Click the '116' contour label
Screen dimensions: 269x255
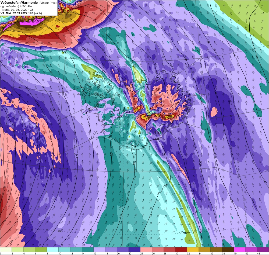[x=4, y=222]
